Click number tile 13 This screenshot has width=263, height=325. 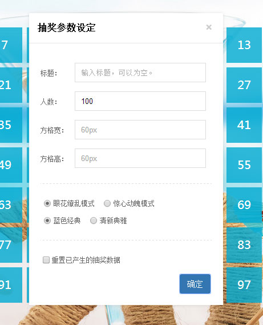244,45
